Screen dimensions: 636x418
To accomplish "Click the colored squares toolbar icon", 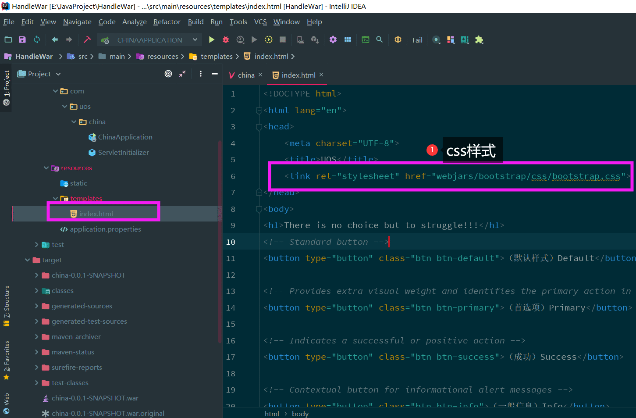I will pyautogui.click(x=451, y=39).
